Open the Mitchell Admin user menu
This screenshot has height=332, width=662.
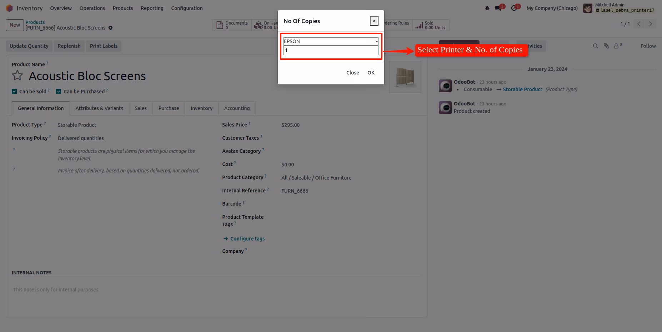click(619, 7)
